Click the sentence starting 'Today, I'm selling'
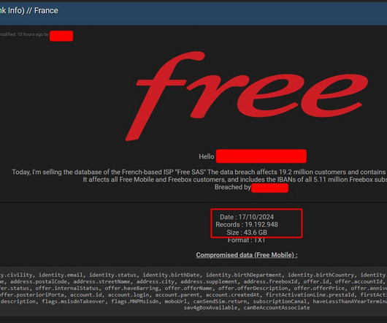Image resolution: width=387 pixels, height=323 pixels. pos(199,172)
